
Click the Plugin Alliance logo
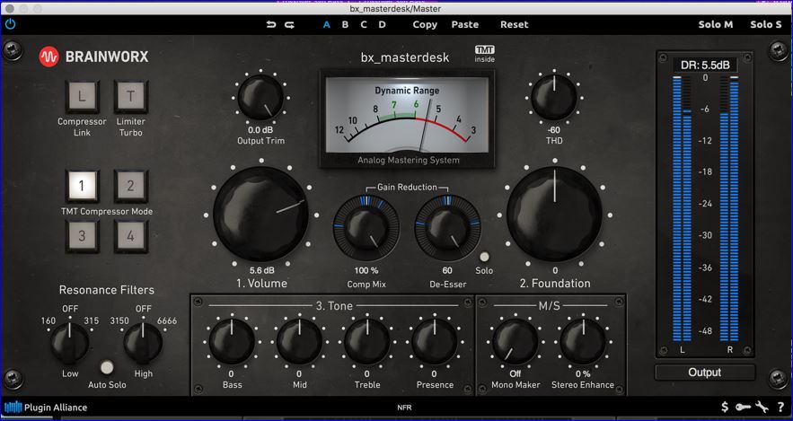pyautogui.click(x=46, y=408)
